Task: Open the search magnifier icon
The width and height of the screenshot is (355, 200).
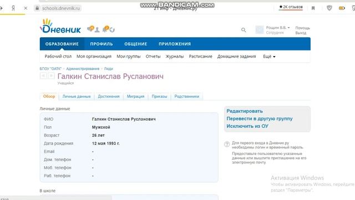Action: [x=244, y=30]
